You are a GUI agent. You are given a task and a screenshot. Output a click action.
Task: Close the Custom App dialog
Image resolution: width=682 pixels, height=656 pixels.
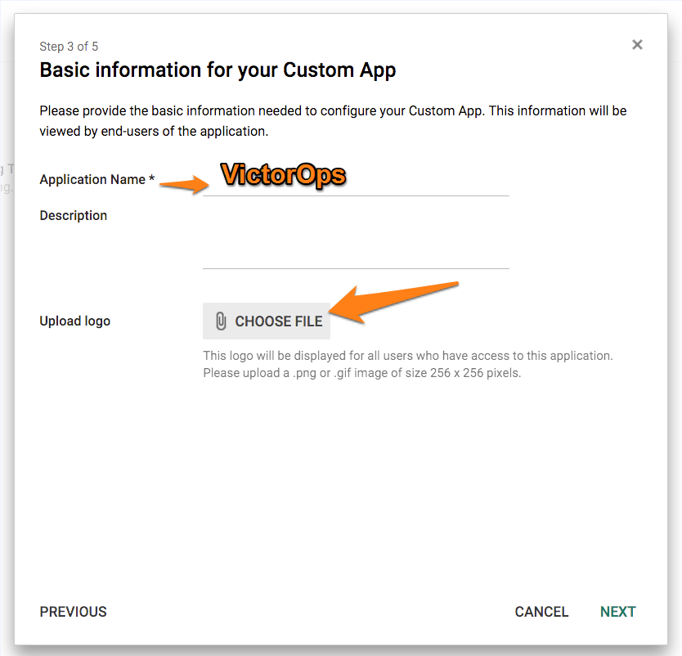click(637, 45)
